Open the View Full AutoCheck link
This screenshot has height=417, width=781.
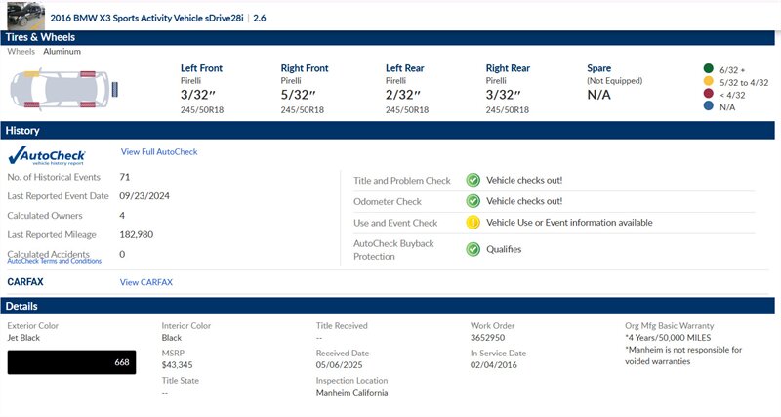click(x=159, y=152)
